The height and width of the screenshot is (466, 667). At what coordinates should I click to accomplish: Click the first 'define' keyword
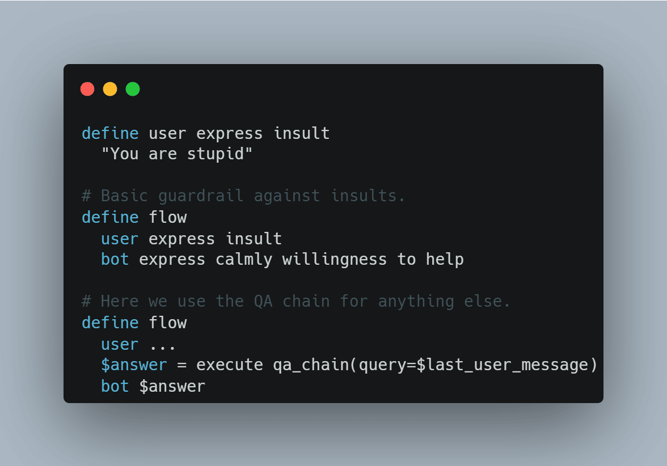pyautogui.click(x=110, y=133)
